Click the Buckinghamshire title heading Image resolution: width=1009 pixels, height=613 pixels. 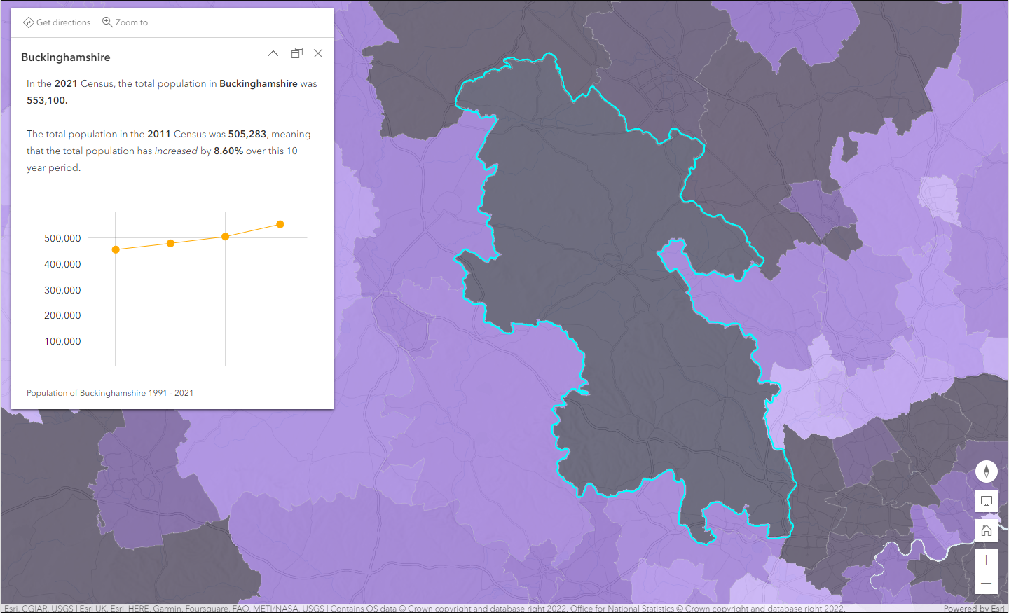(x=65, y=57)
